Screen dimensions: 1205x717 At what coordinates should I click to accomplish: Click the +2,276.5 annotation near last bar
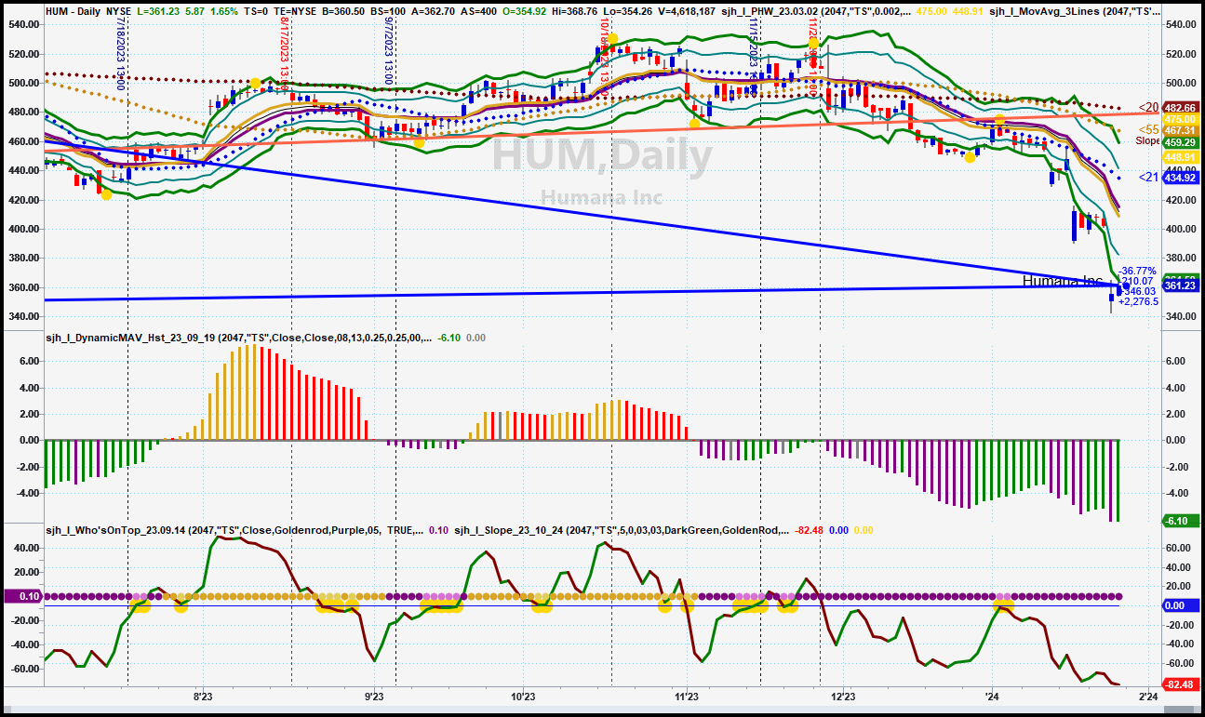click(x=1138, y=301)
